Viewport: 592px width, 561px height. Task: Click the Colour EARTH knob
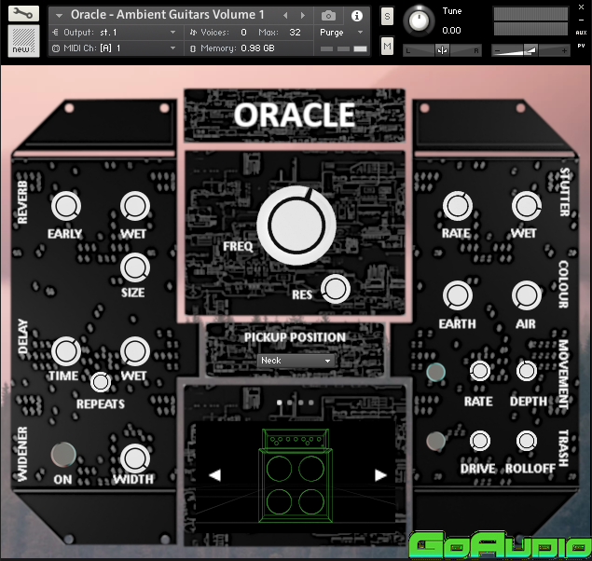457,295
